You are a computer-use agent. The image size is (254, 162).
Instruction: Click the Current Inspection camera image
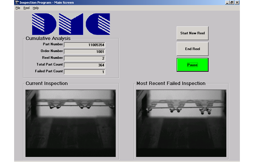(71, 123)
